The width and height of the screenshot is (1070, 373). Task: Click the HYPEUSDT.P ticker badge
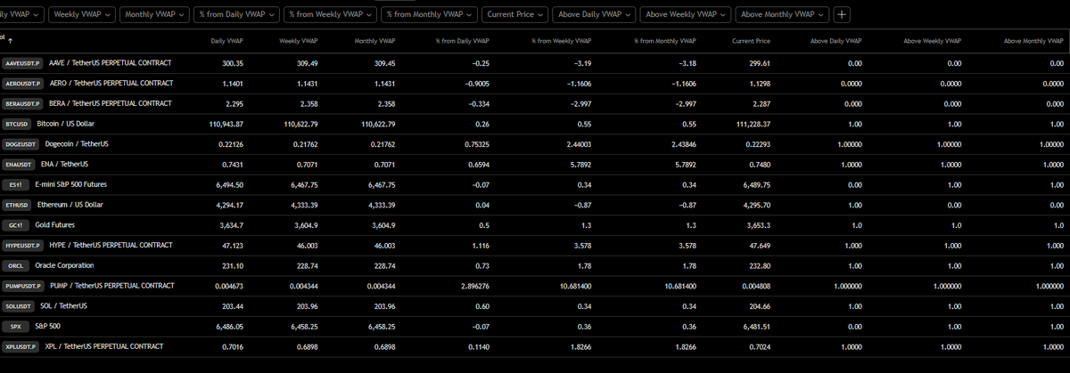pos(23,245)
